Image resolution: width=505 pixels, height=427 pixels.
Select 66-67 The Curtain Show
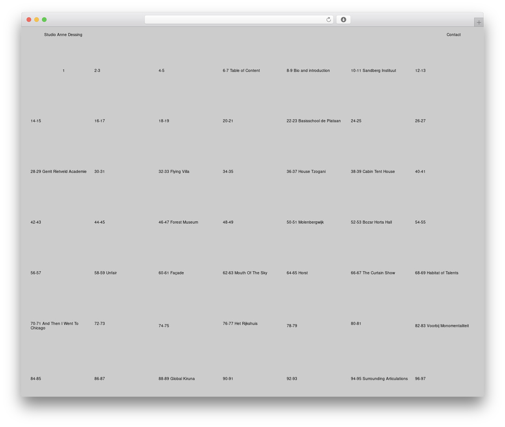pyautogui.click(x=373, y=273)
